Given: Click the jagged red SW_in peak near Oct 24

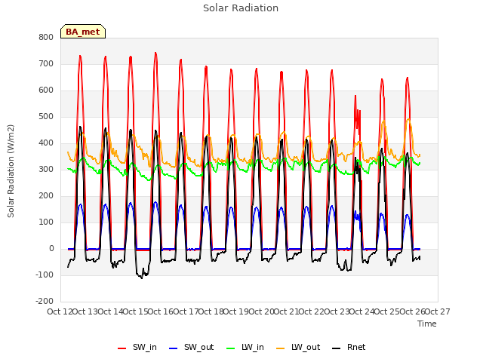Looking at the screenshot, I should (355, 96).
